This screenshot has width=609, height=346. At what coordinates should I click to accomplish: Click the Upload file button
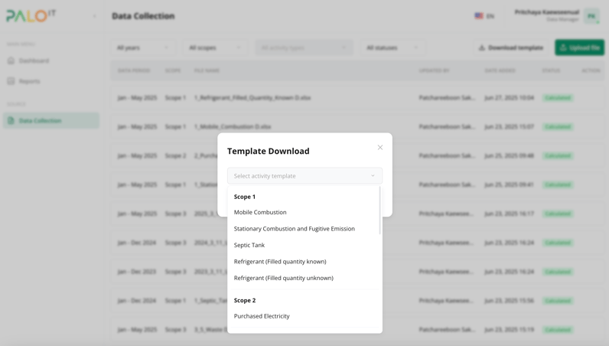(579, 47)
